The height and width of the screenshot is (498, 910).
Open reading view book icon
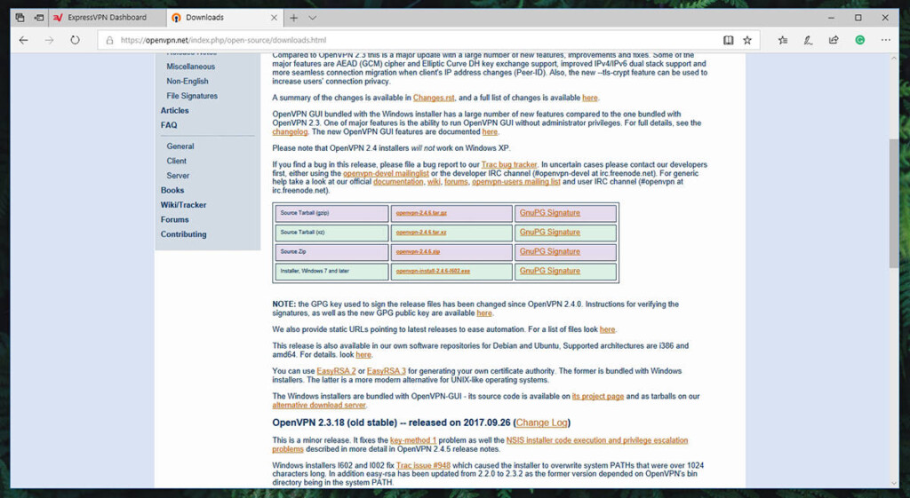click(x=728, y=40)
